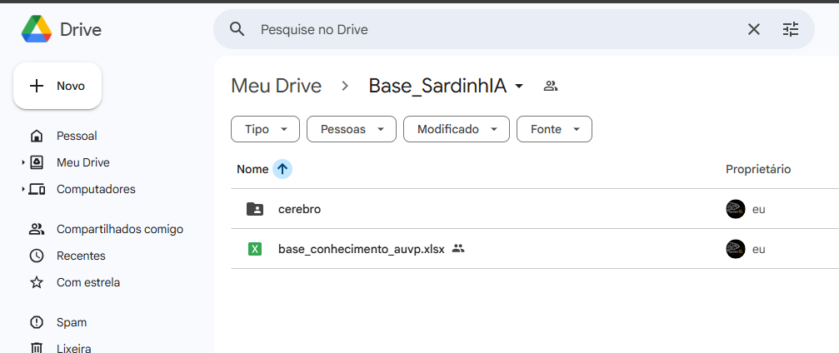Clear search with the X icon
This screenshot has height=353, width=839.
click(754, 29)
